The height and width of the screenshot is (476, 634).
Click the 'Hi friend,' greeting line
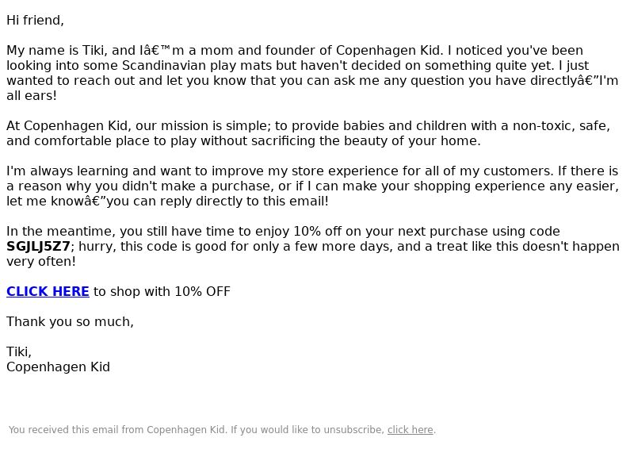35,21
